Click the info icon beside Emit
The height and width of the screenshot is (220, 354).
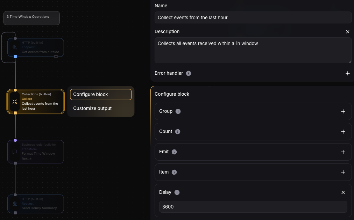[x=174, y=152]
